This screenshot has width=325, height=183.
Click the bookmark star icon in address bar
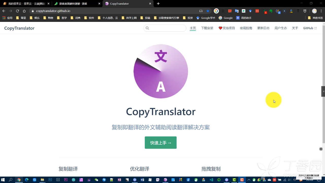tap(208, 11)
